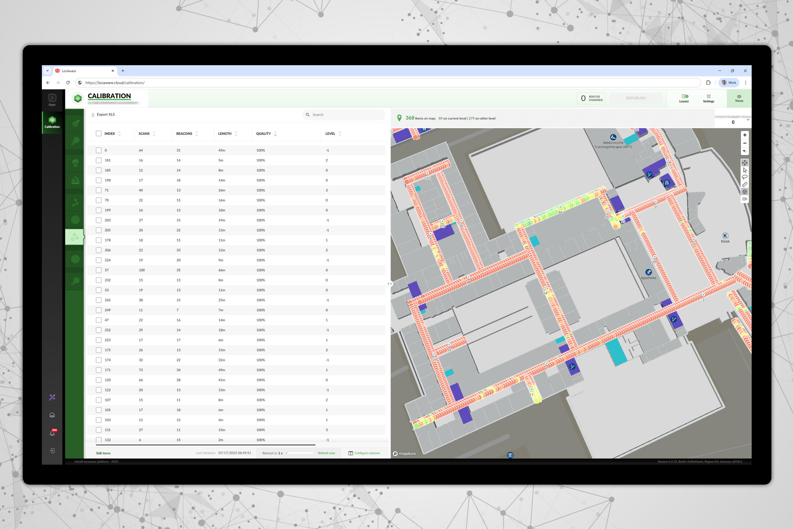This screenshot has height=529, width=793.
Task: Toggle the 3D cube map view
Action: (744, 192)
